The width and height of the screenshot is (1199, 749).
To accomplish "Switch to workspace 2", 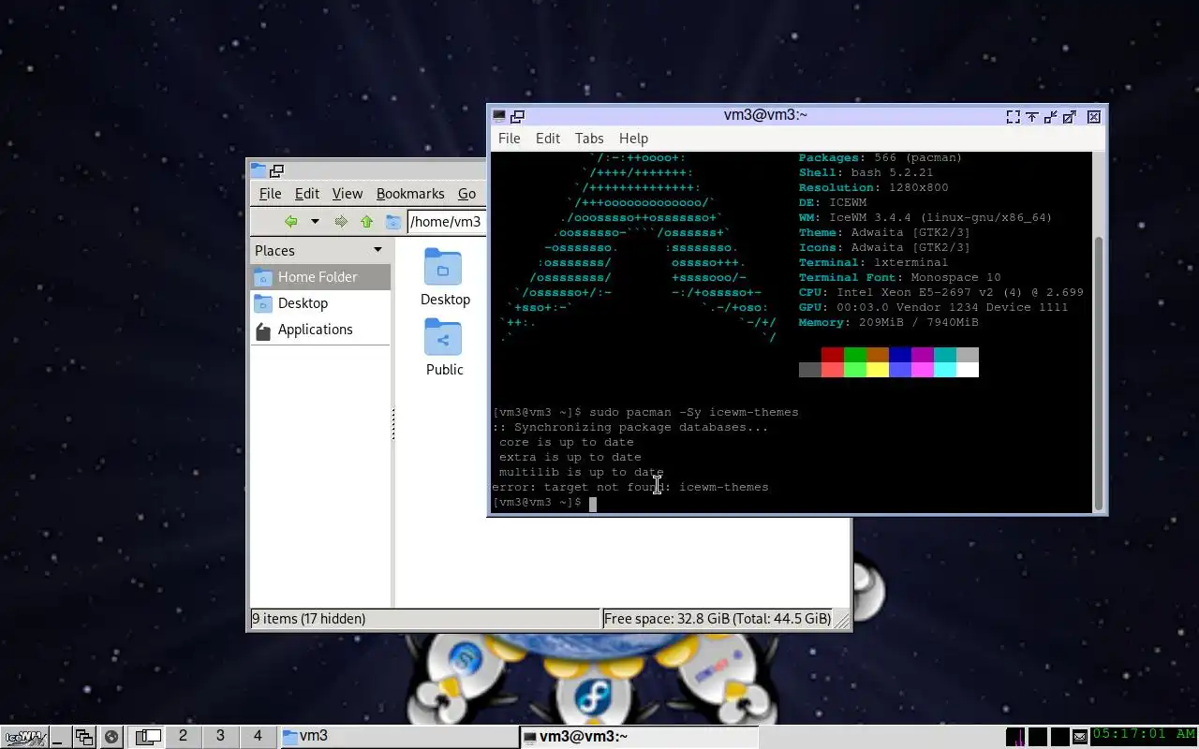I will click(183, 736).
